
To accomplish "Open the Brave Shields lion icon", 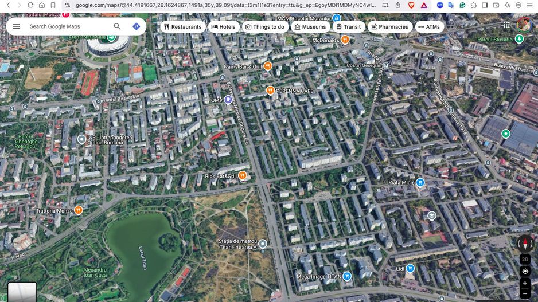I will click(x=411, y=5).
